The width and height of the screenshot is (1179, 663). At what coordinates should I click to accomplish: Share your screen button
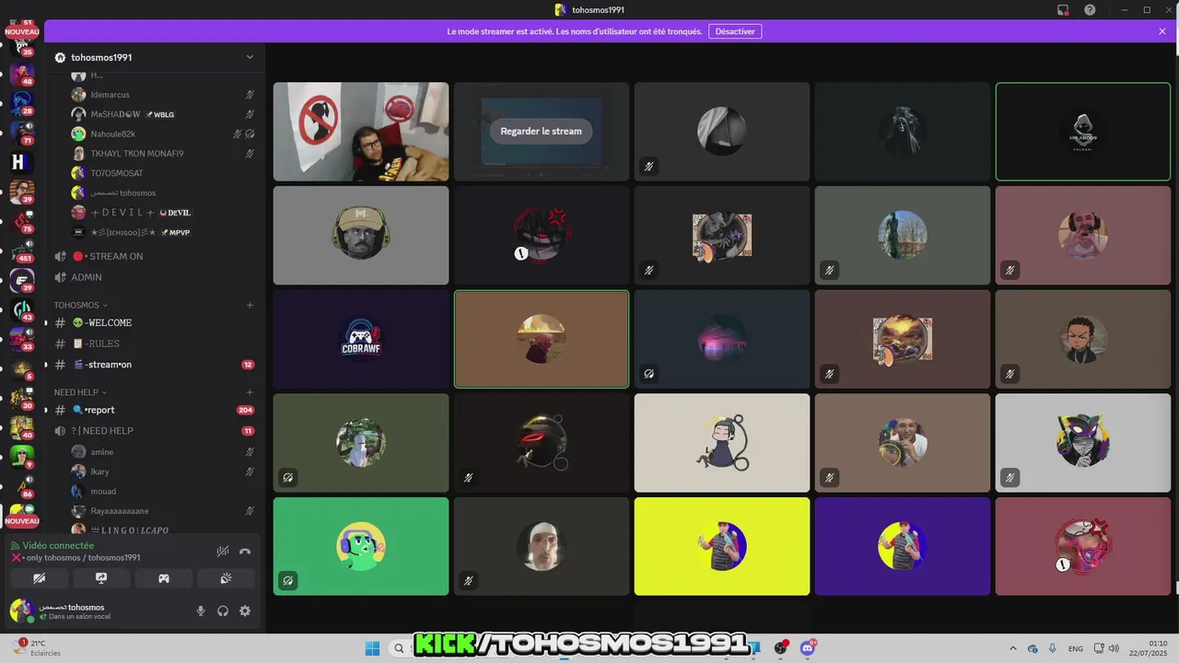pyautogui.click(x=101, y=578)
